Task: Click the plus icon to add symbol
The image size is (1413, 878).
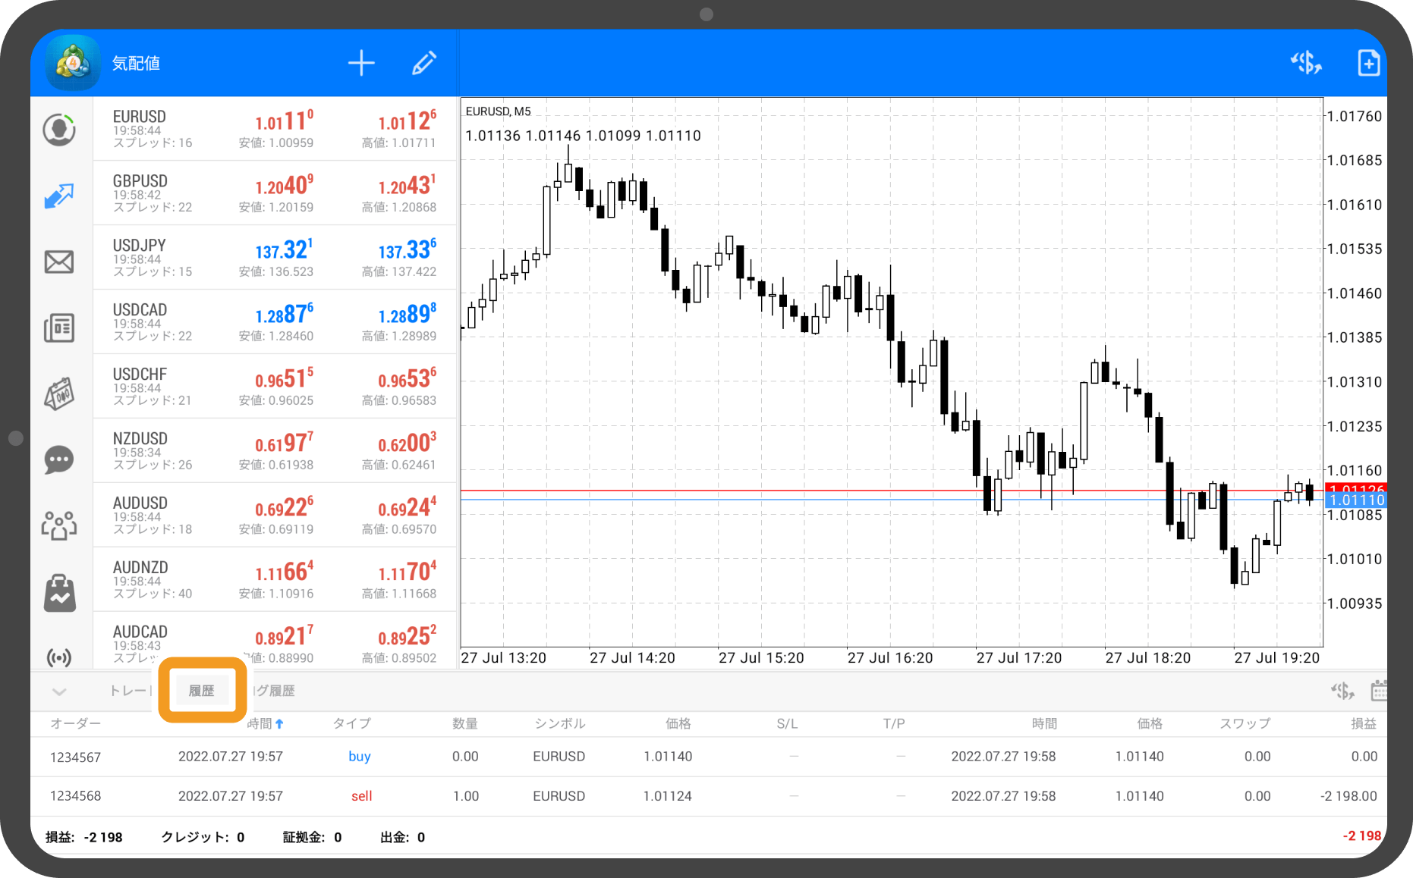Action: pos(361,63)
